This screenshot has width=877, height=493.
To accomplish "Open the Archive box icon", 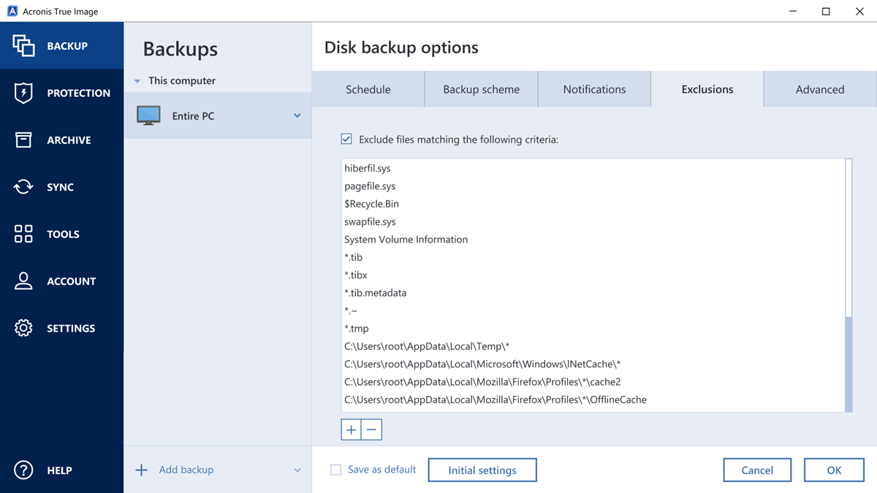I will pos(23,140).
